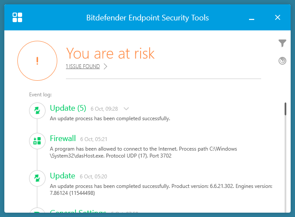Click the 'You are at risk' heading
Screen dimensions: 295x217
coord(110,53)
